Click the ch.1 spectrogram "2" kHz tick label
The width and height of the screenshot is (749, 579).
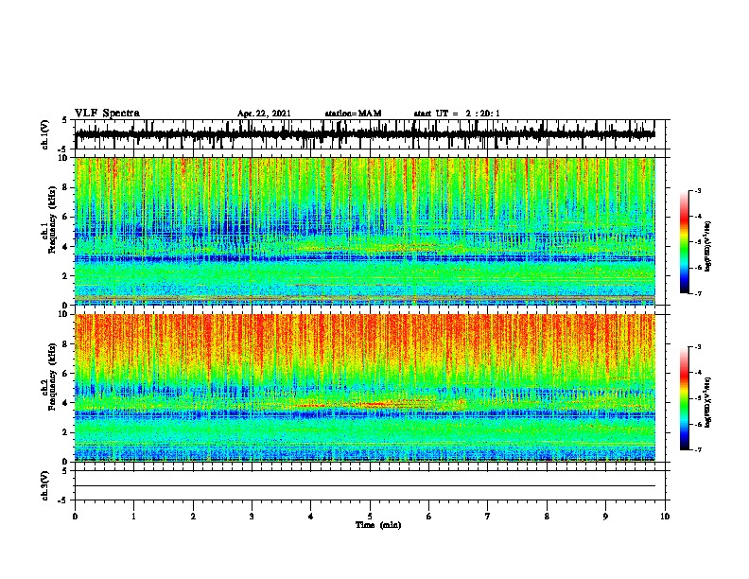click(66, 276)
